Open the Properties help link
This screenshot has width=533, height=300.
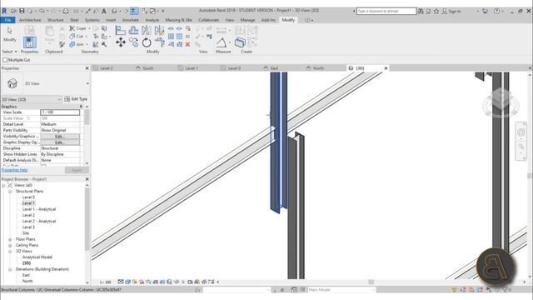point(15,170)
